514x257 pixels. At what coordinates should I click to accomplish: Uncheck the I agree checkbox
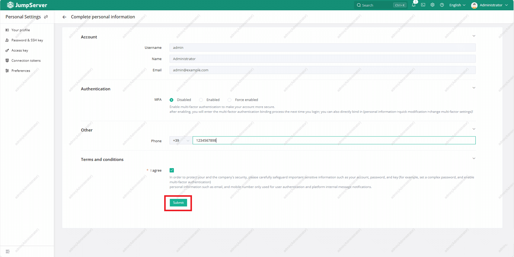pos(172,170)
